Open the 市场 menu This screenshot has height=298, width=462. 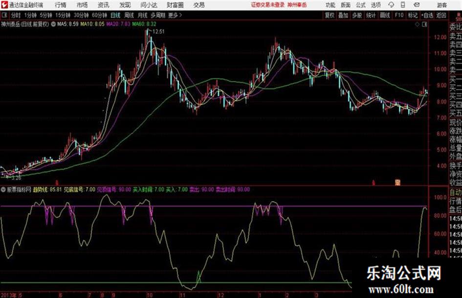(x=82, y=5)
